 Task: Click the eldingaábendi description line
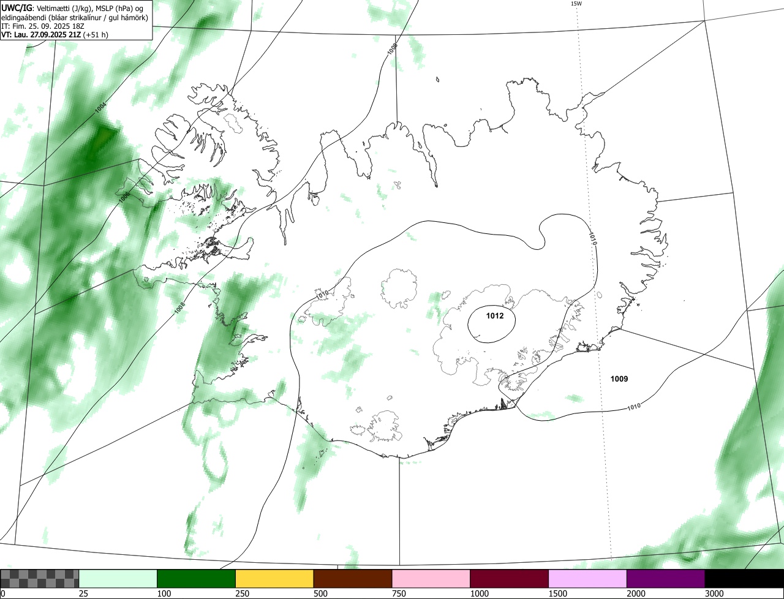[x=75, y=17]
